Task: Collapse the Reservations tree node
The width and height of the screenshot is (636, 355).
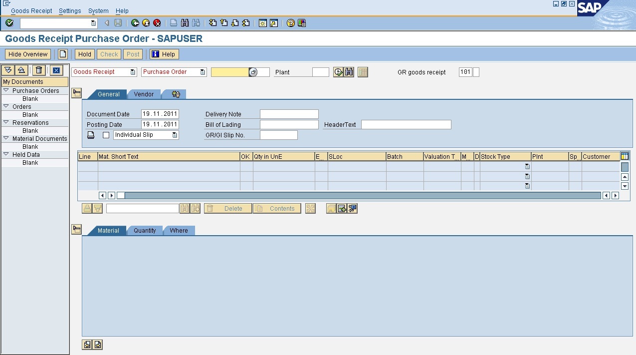Action: [6, 123]
